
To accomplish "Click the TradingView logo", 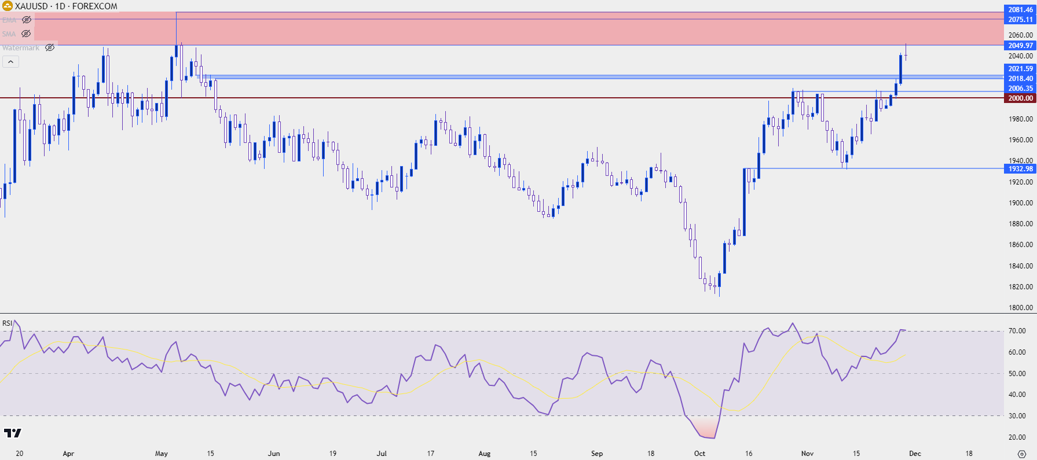I will coord(12,433).
